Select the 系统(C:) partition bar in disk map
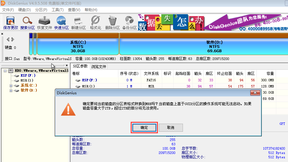 point(78,46)
